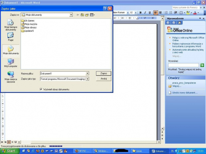Expand the Zapisz jako typ dropdown
Image resolution: width=206 pixels, height=154 pixels.
pos(87,79)
